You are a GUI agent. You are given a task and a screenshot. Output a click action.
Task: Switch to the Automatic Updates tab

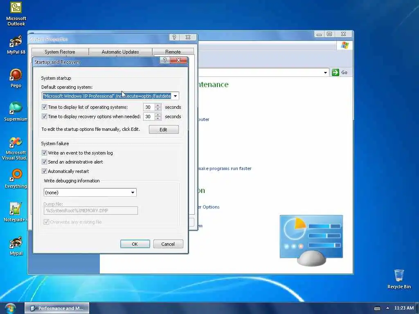coord(120,52)
